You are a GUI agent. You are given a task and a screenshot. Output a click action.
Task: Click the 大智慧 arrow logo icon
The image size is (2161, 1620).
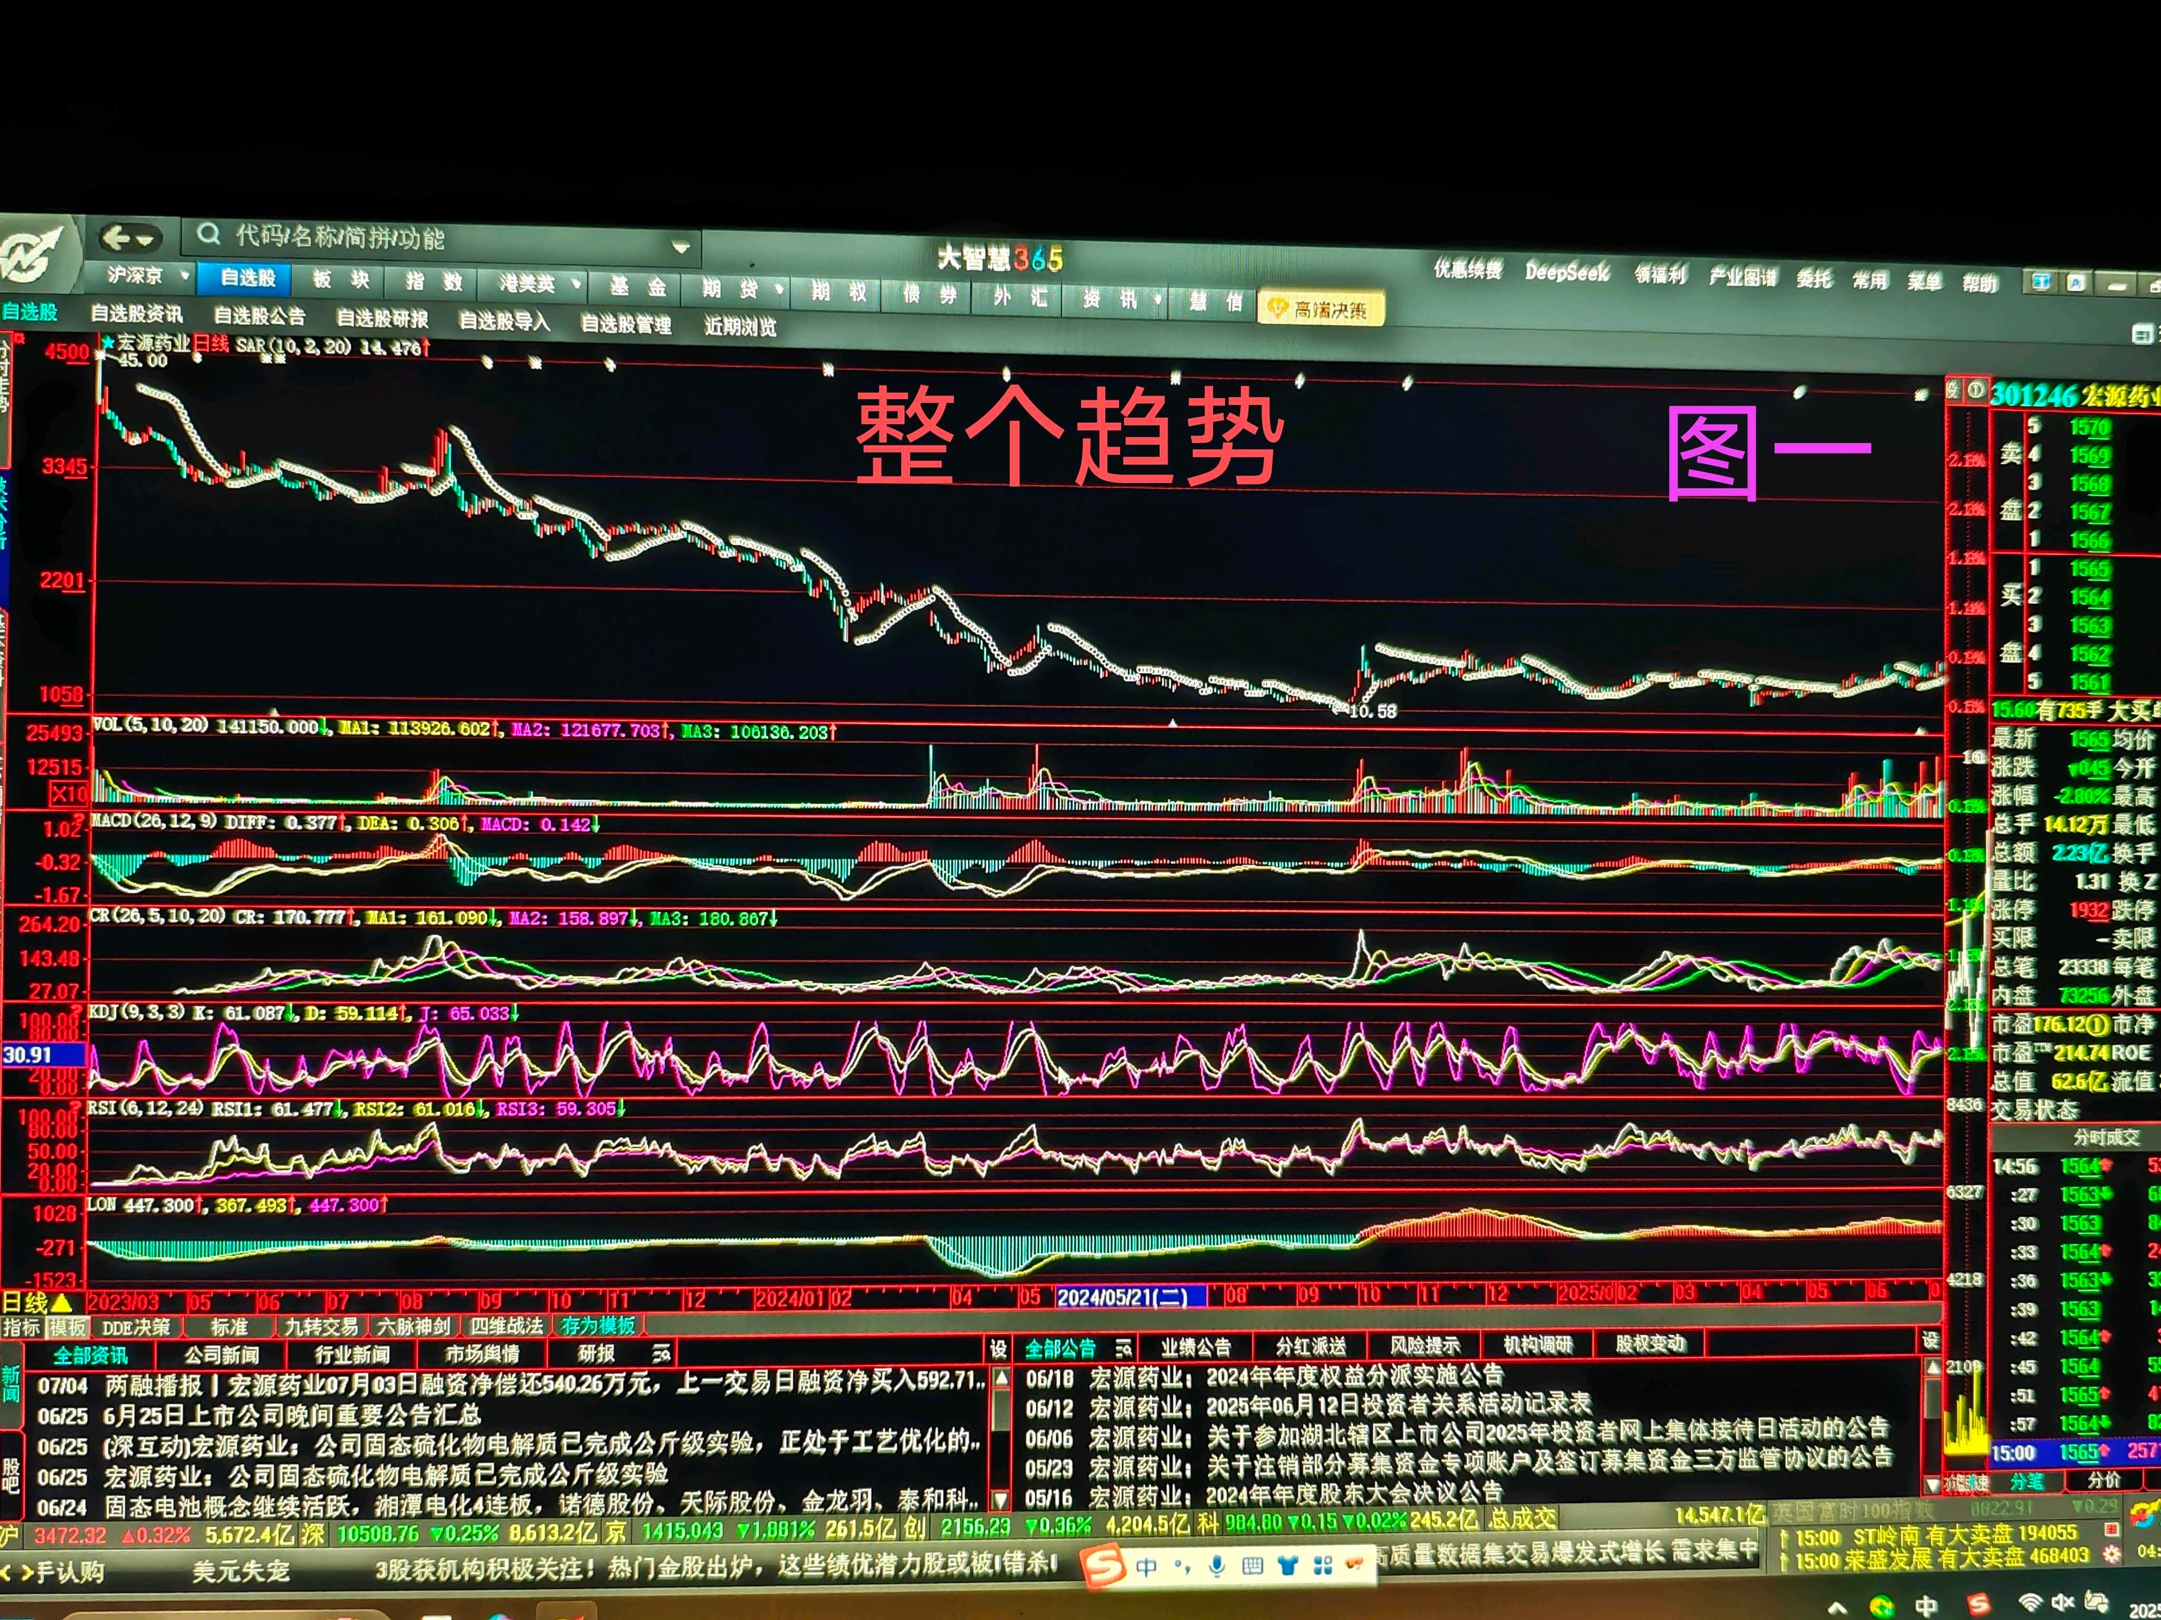click(x=32, y=255)
